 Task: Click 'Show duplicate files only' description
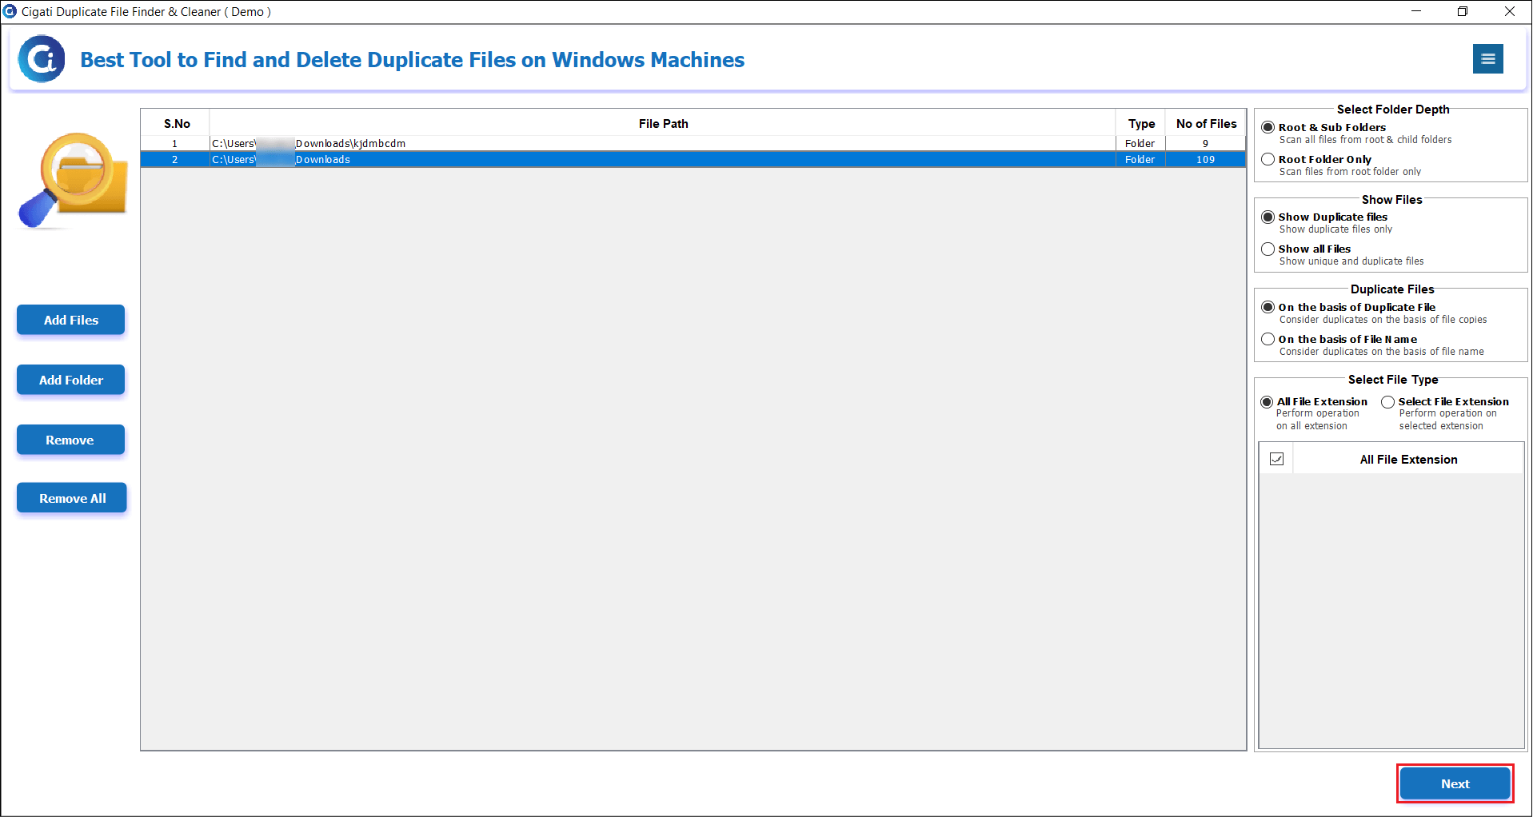1335,229
